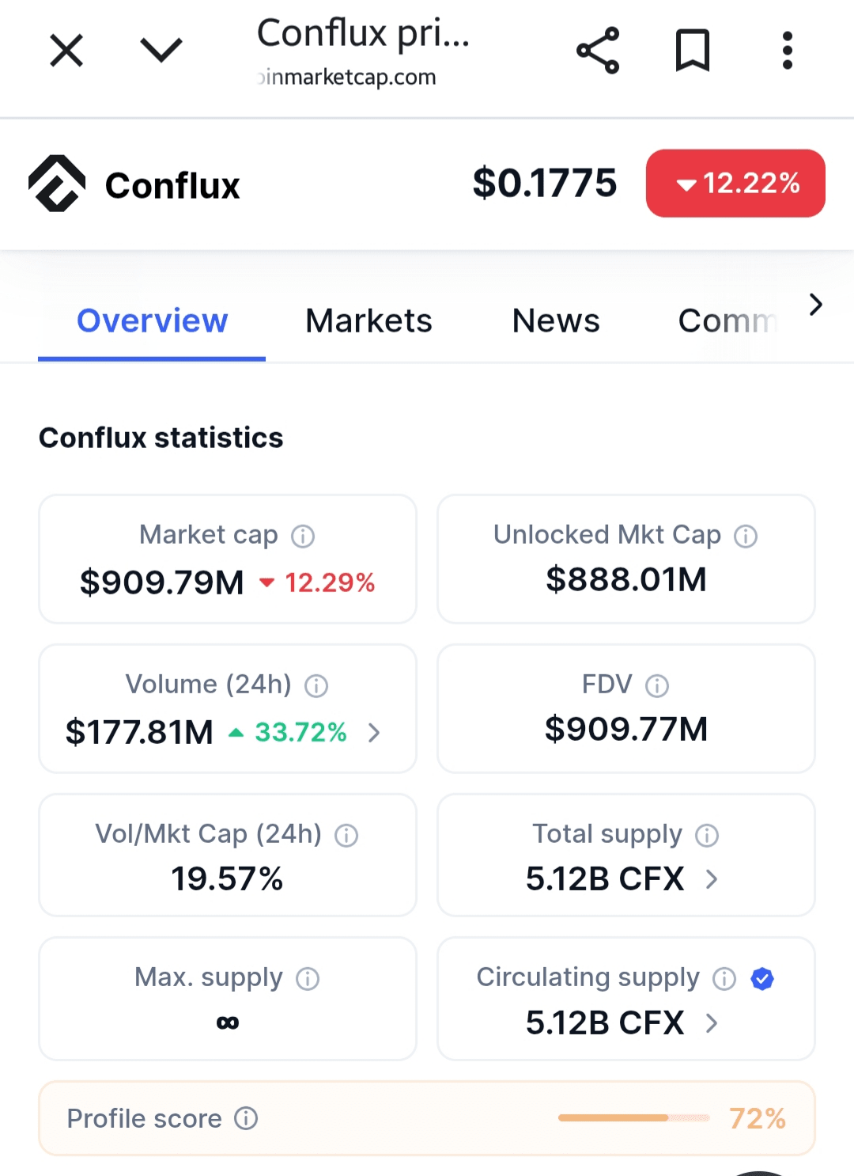
Task: Click the Profile score progress bar
Action: [x=634, y=1117]
